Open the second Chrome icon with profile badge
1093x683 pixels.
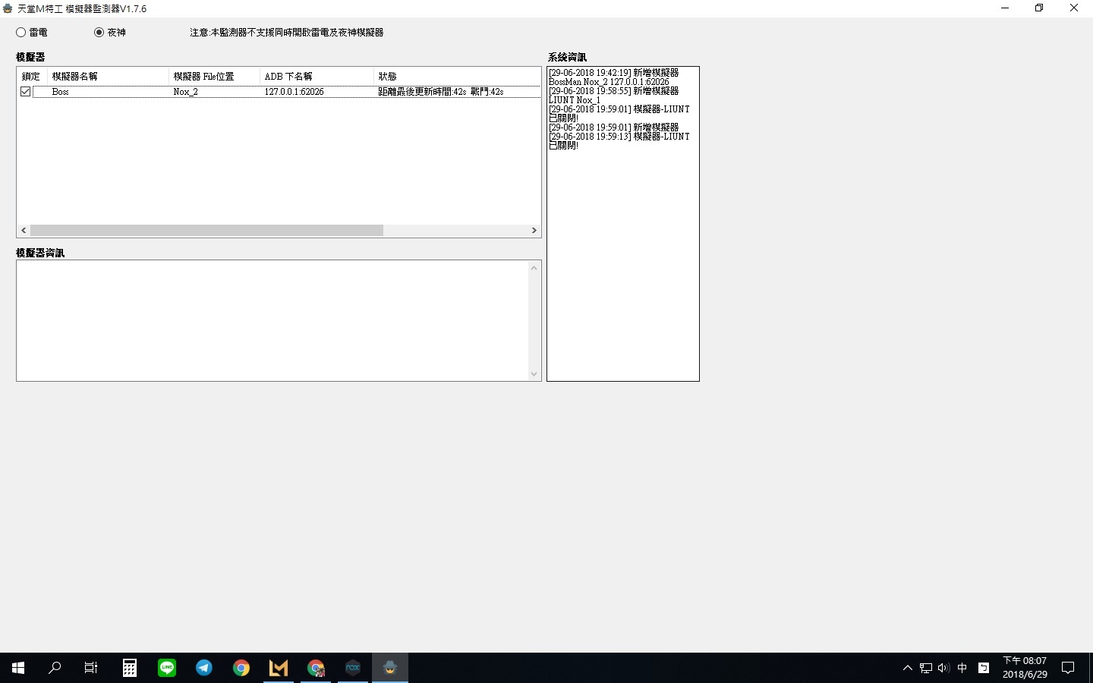(316, 668)
